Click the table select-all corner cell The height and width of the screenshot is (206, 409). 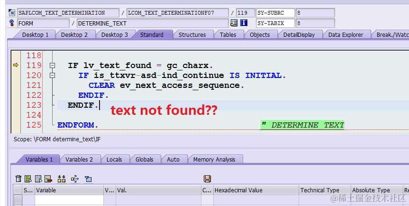tap(18, 190)
